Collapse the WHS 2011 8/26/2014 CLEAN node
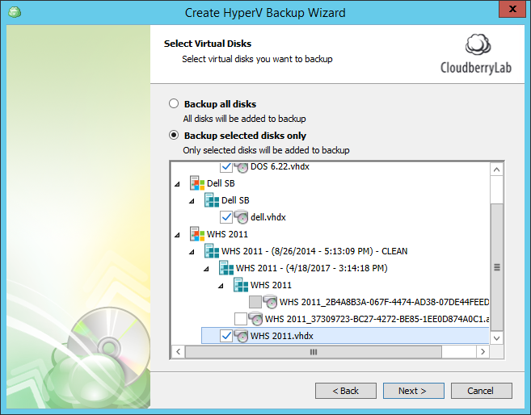This screenshot has width=531, height=415. click(x=192, y=252)
